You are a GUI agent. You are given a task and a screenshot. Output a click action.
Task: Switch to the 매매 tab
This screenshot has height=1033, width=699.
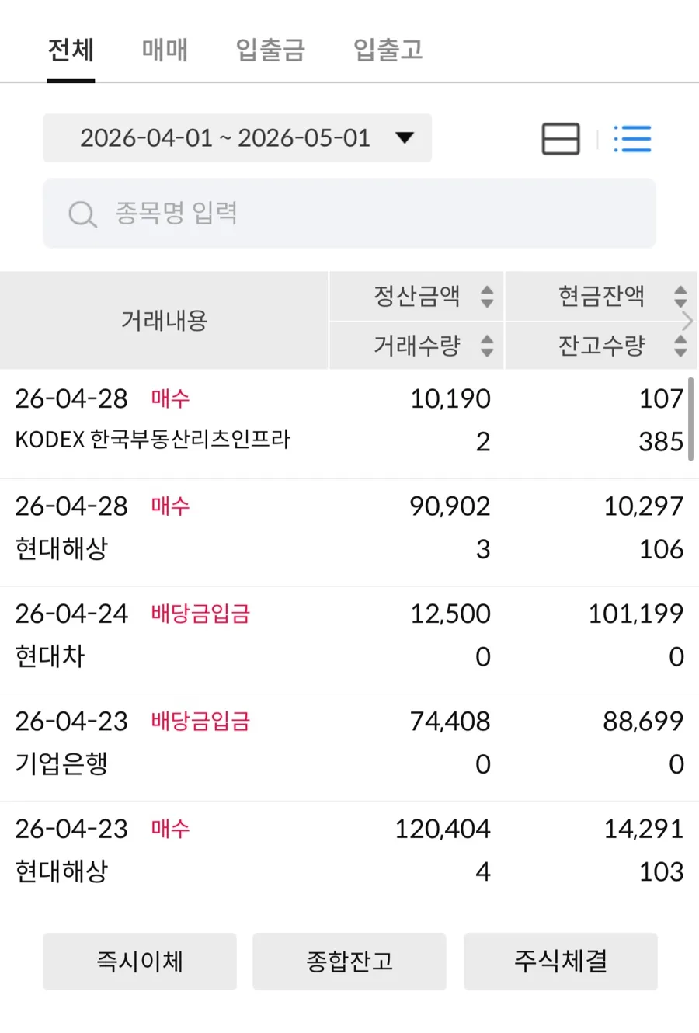[165, 50]
